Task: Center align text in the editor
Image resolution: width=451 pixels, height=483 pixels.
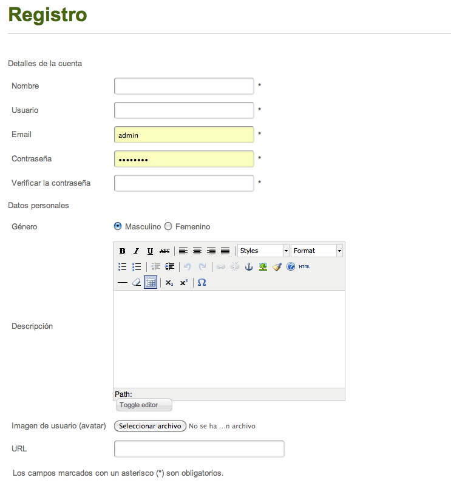Action: coord(197,251)
